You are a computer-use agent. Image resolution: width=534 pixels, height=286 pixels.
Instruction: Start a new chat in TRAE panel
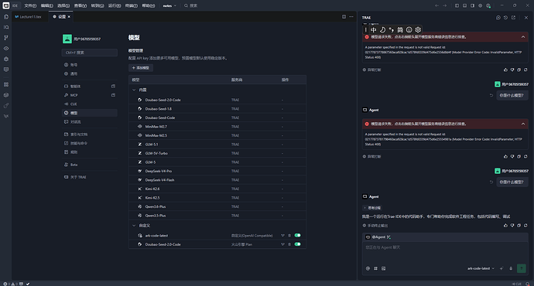tap(498, 17)
